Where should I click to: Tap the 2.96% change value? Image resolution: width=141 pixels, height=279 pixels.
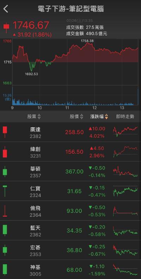click(97, 156)
